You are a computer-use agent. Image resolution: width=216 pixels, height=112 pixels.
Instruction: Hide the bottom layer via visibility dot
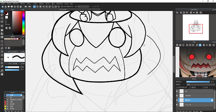click(177, 105)
